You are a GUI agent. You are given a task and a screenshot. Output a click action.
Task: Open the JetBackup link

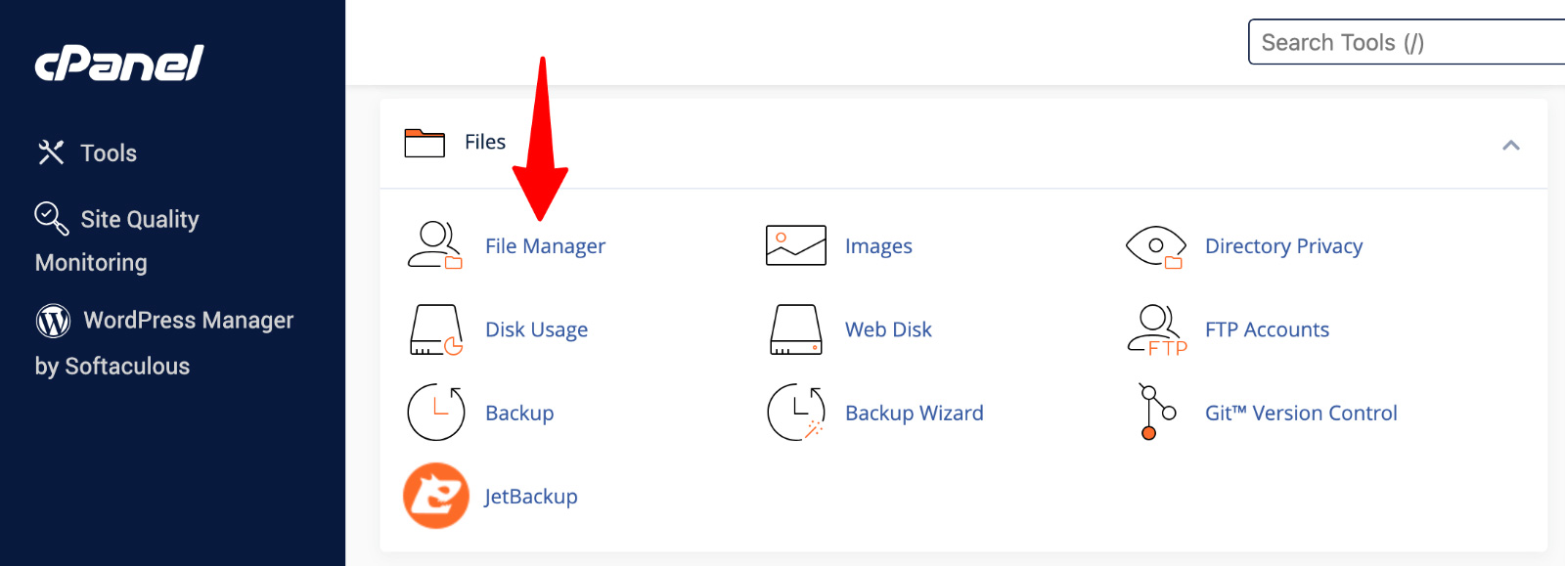(531, 497)
